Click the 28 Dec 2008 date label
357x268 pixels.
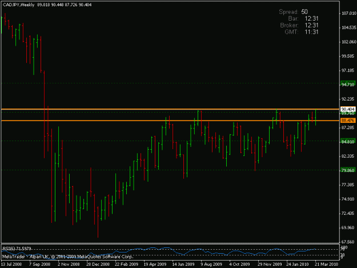98,264
